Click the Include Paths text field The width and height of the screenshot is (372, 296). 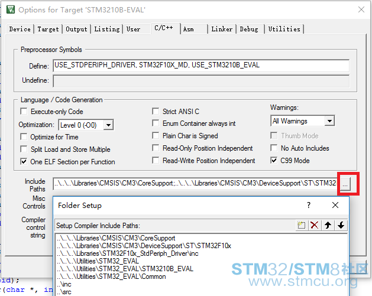coord(195,184)
